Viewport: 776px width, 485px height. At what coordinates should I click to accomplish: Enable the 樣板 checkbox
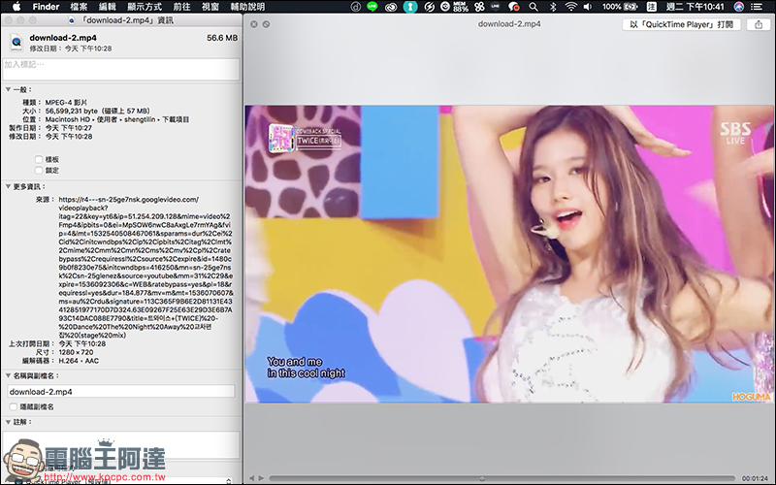39,159
